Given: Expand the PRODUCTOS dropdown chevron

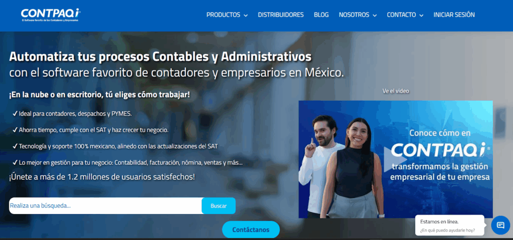Looking at the screenshot, I should coord(245,16).
